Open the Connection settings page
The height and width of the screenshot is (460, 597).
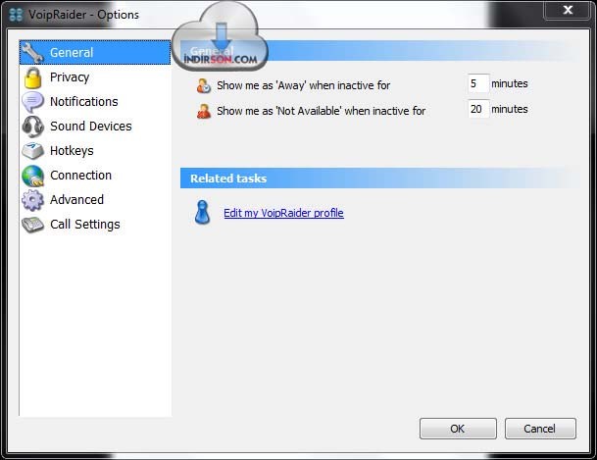pyautogui.click(x=95, y=176)
